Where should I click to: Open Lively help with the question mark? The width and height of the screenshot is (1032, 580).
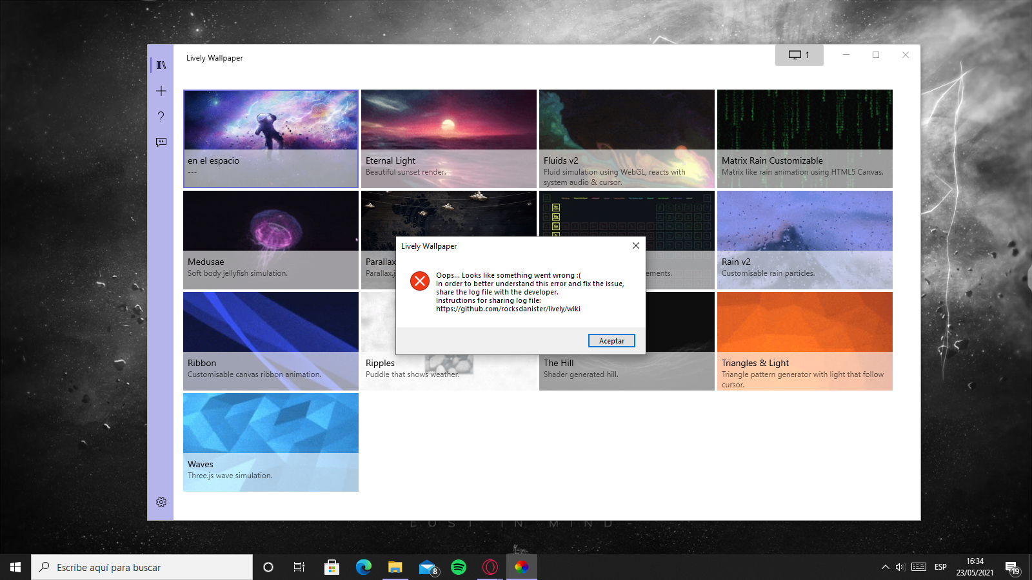point(161,117)
